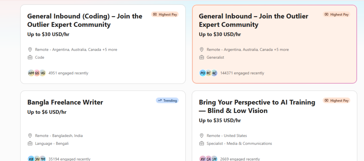Image resolution: width=364 pixels, height=161 pixels.
Task: Click briefcase icon next to Code
Action: tap(30, 58)
